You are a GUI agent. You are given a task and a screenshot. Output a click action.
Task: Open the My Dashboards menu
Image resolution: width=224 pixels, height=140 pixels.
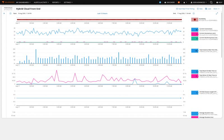click(23, 3)
